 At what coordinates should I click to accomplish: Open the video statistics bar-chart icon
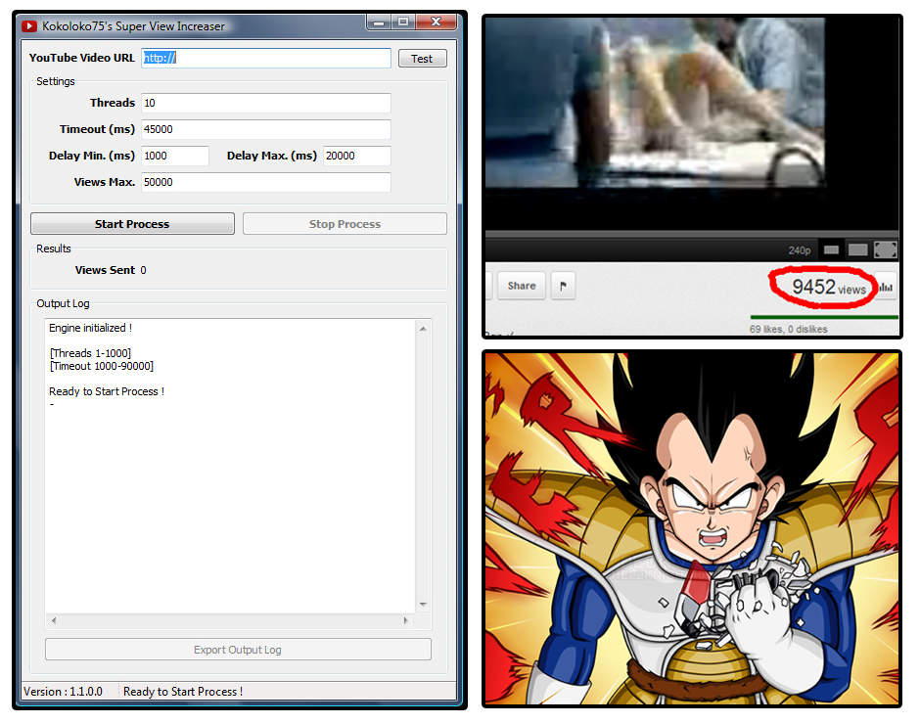tap(886, 287)
